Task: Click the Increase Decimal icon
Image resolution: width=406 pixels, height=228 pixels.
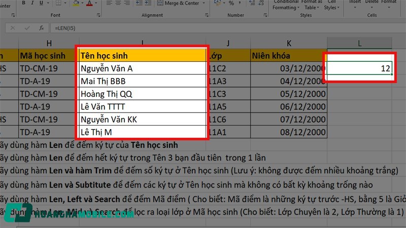Action: [x=250, y=4]
